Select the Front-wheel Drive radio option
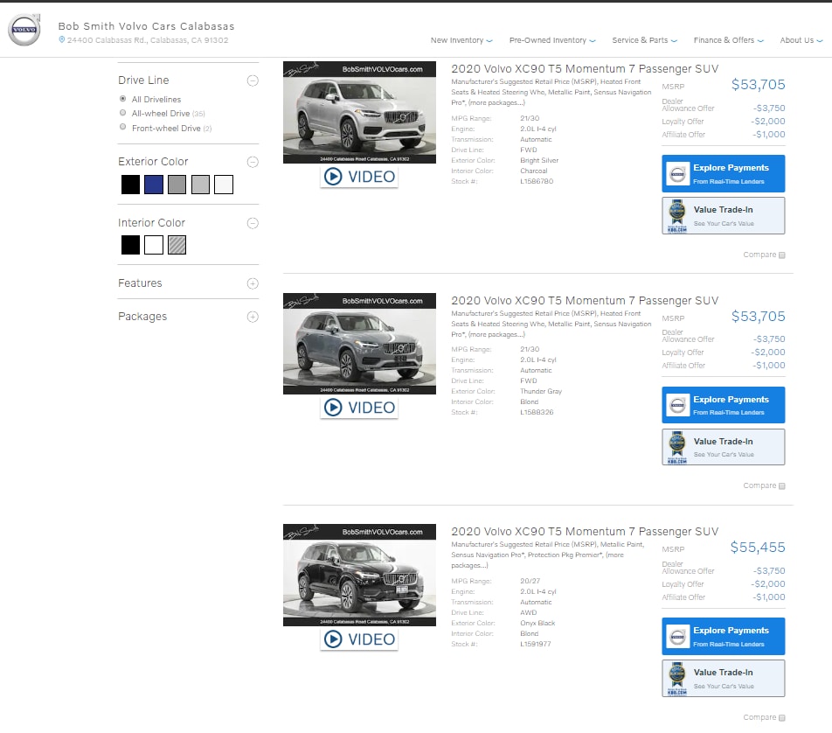Screen dimensions: 832x733 (122, 127)
